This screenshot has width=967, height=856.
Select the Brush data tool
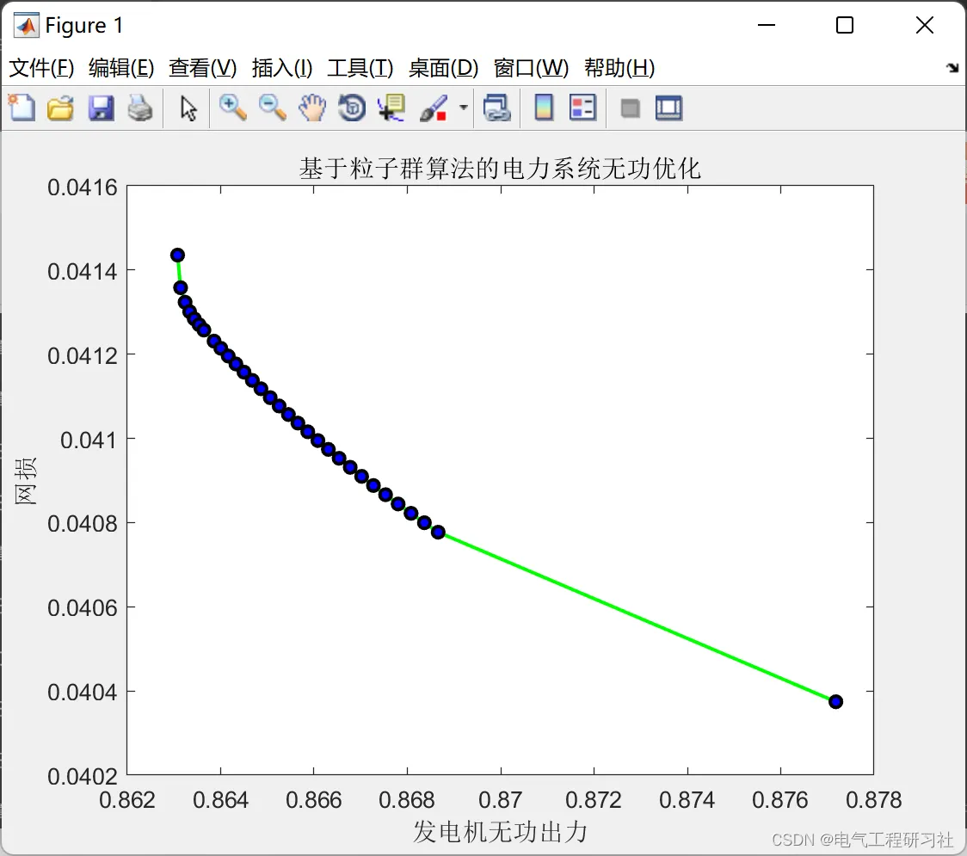[x=434, y=108]
